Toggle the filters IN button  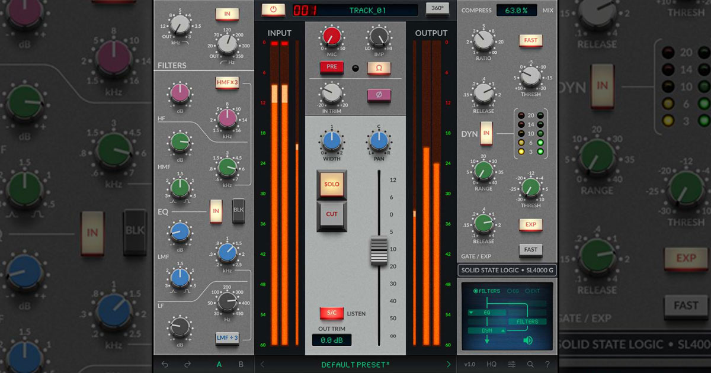coord(227,14)
